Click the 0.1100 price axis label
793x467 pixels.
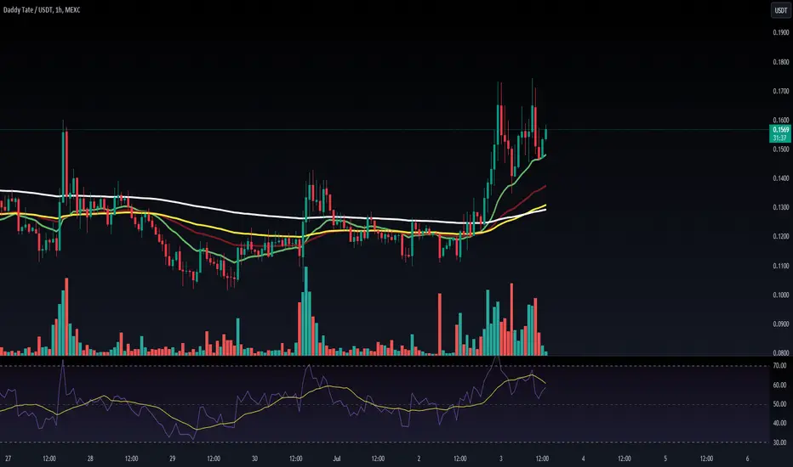coord(781,266)
